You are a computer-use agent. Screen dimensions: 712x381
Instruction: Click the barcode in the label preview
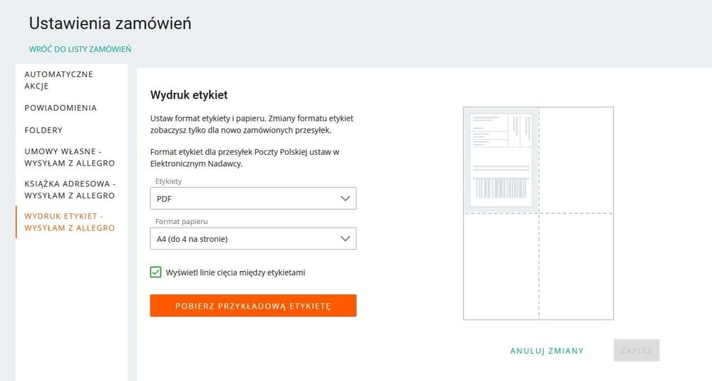500,188
